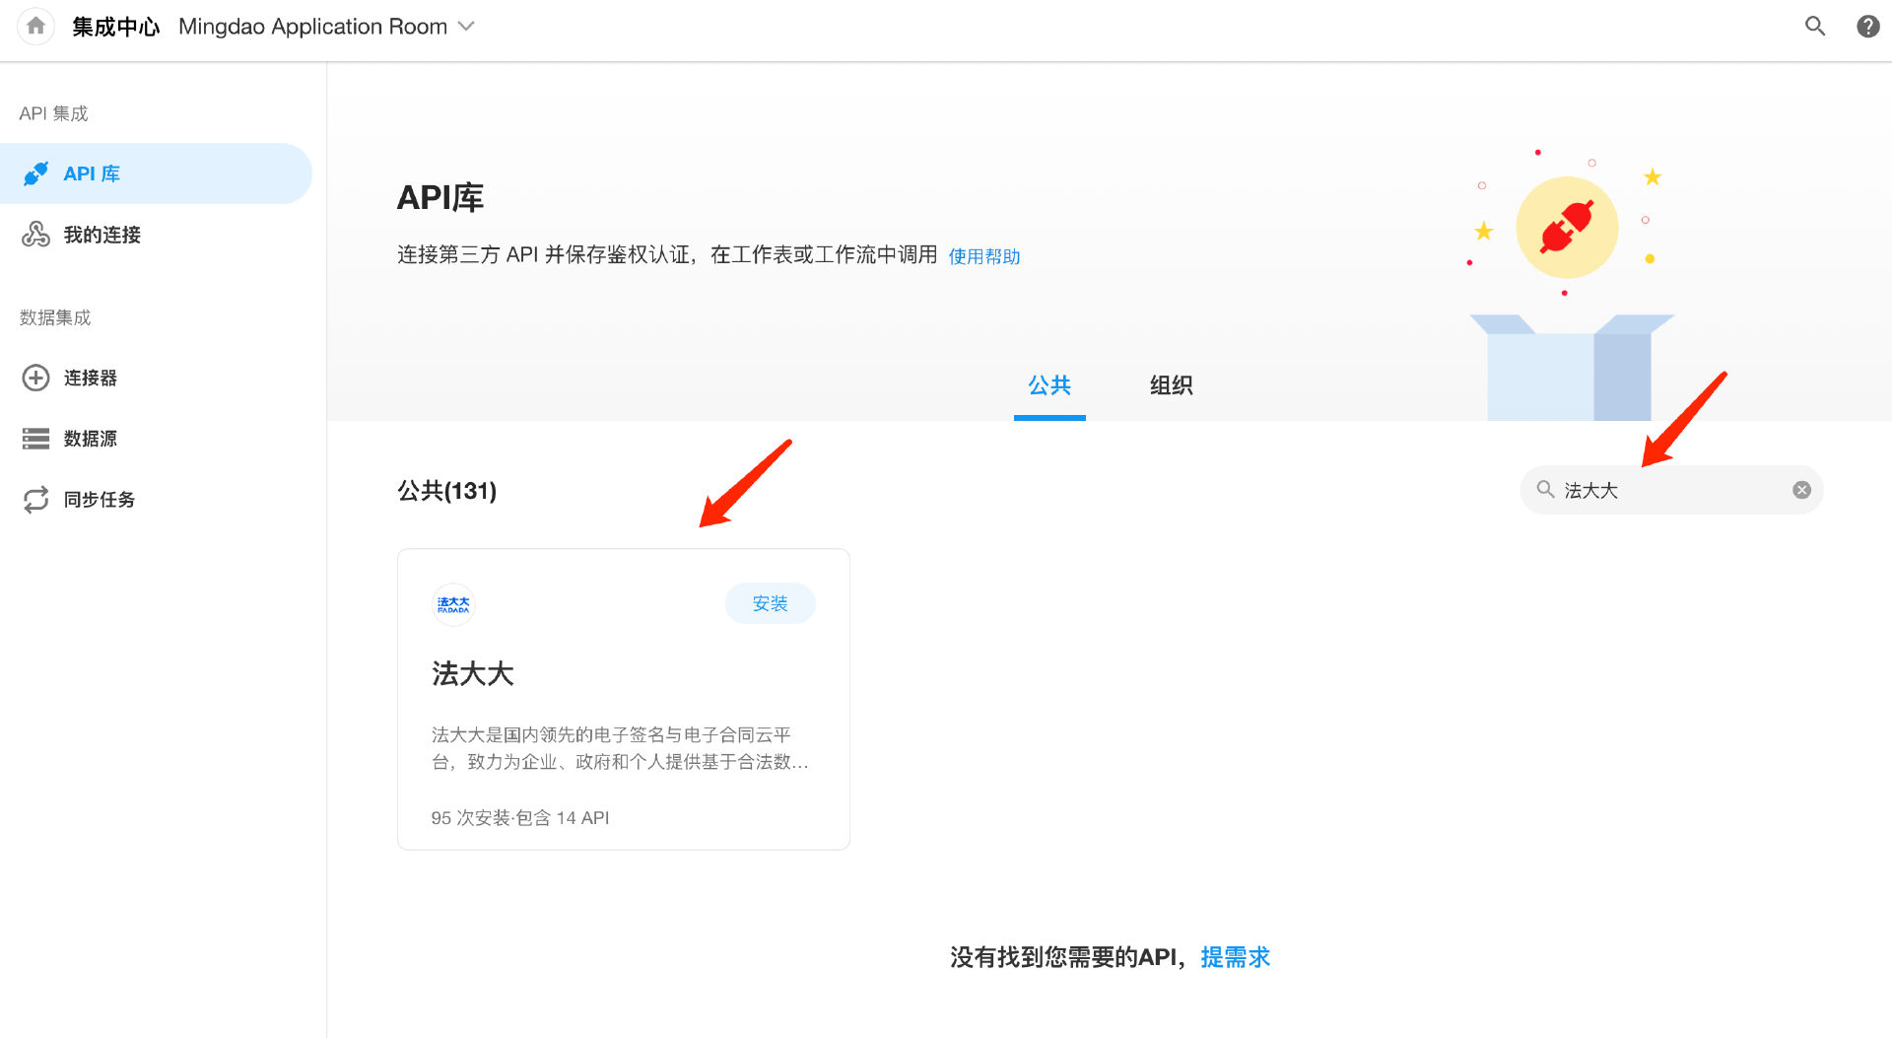Click the 集成中心 header title
The height and width of the screenshot is (1038, 1892).
[116, 27]
